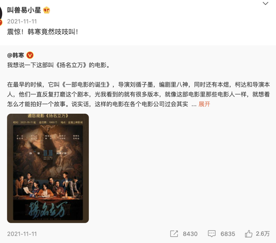Click the reposted post body text
The height and width of the screenshot is (243, 276).
coord(138,94)
